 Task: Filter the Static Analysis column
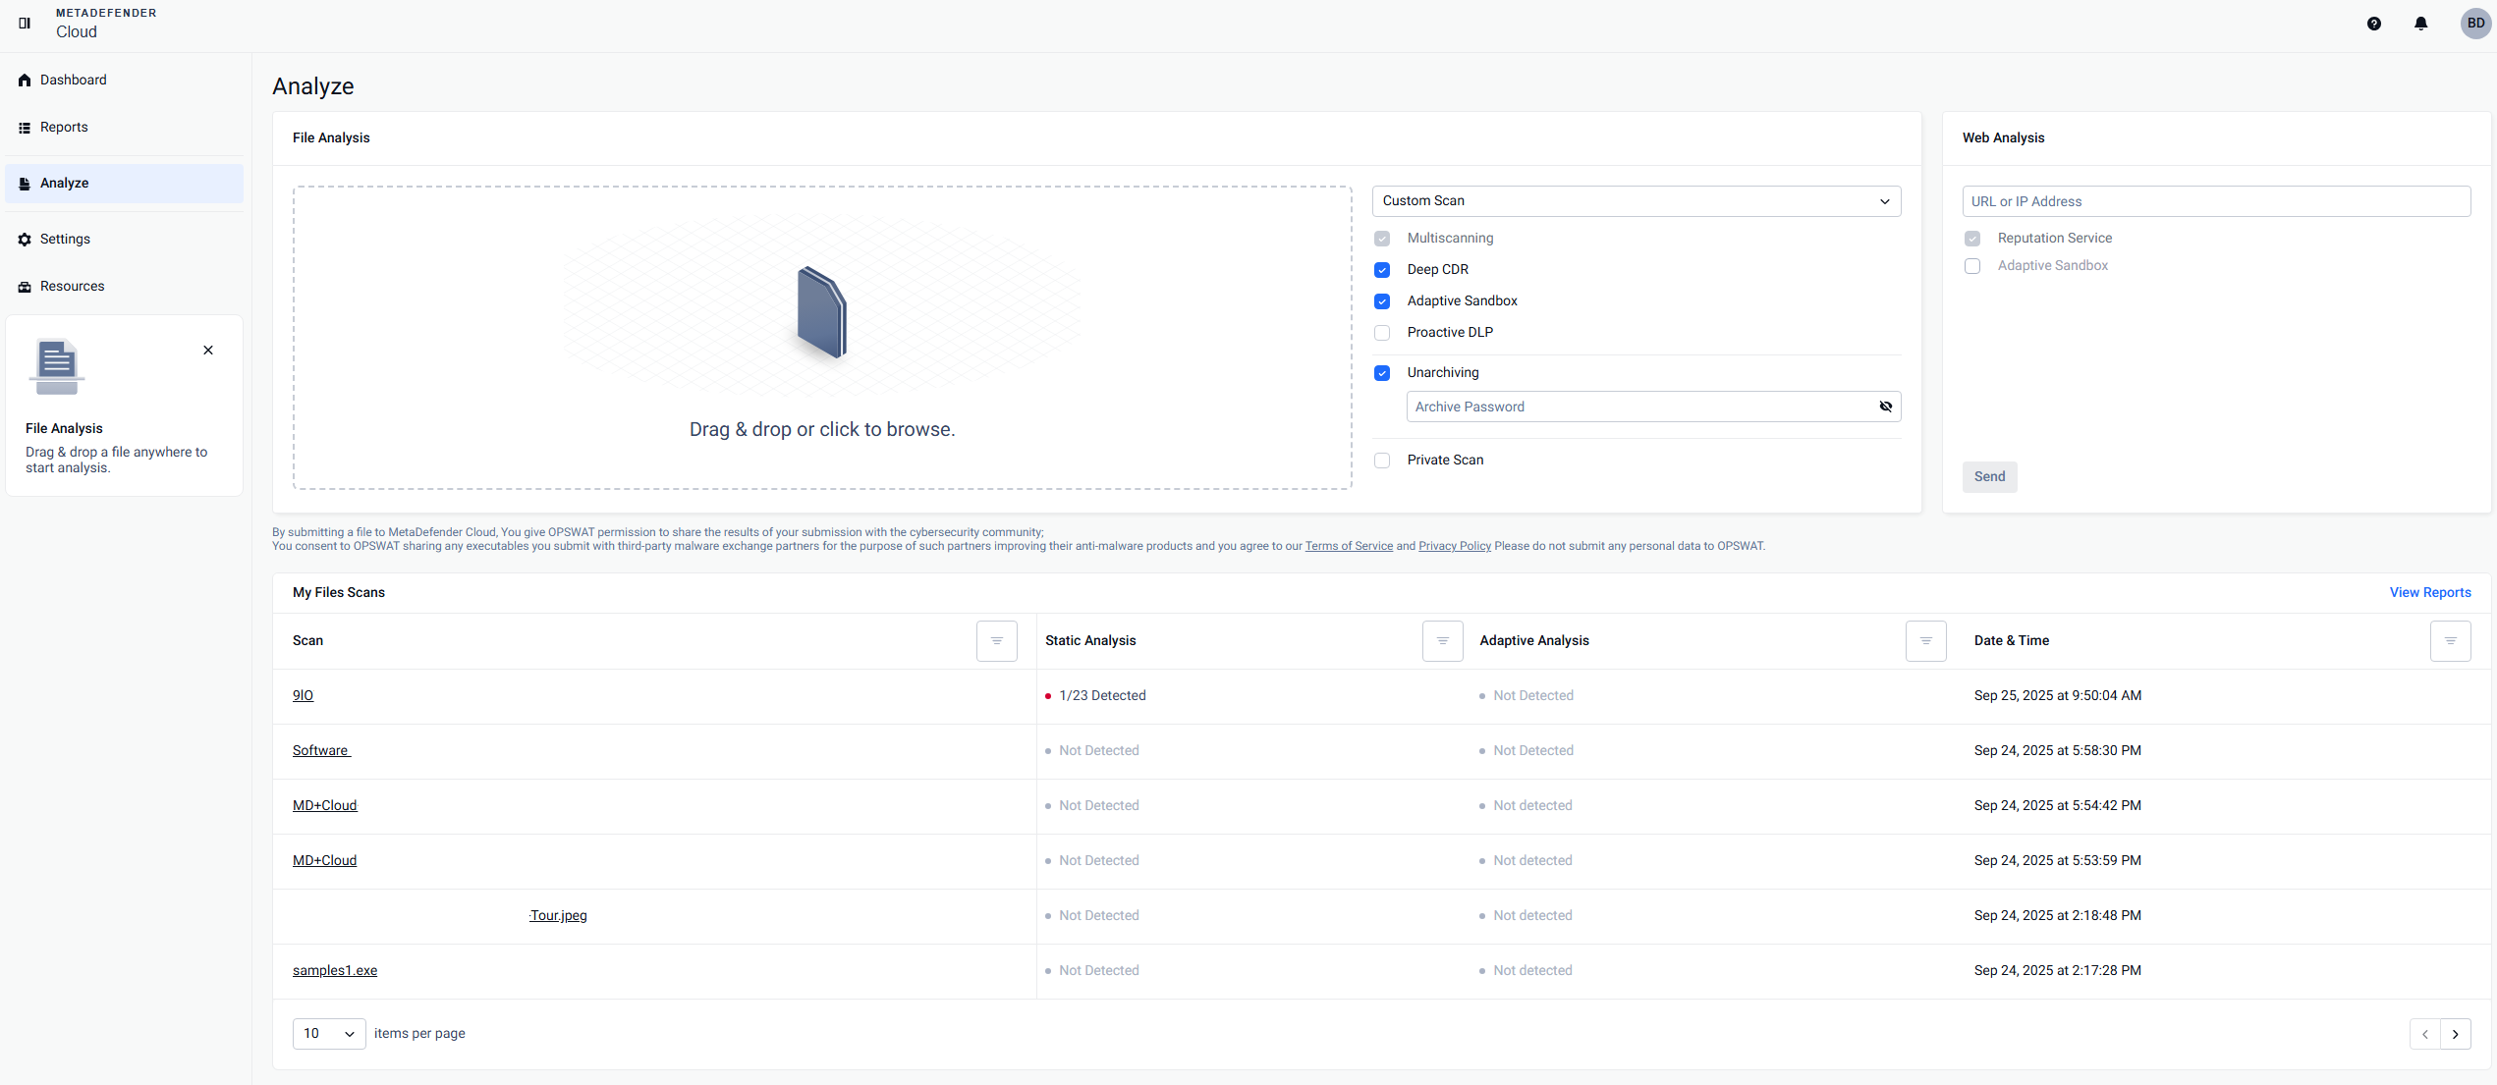(x=1442, y=641)
